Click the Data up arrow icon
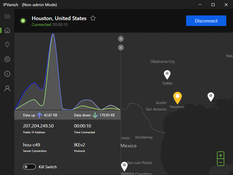 (39, 115)
